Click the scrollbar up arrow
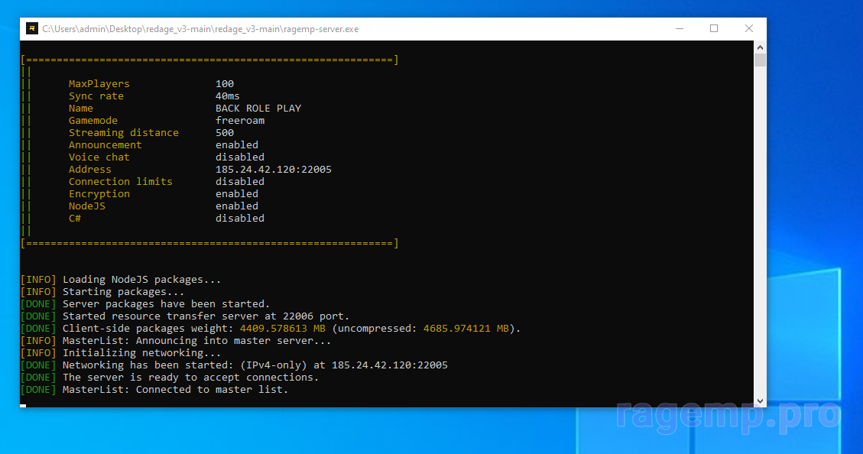Image resolution: width=863 pixels, height=454 pixels. point(760,47)
